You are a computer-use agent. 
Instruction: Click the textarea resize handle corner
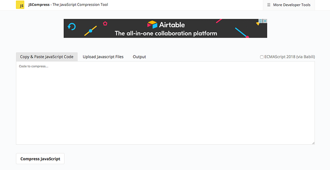tap(313, 143)
